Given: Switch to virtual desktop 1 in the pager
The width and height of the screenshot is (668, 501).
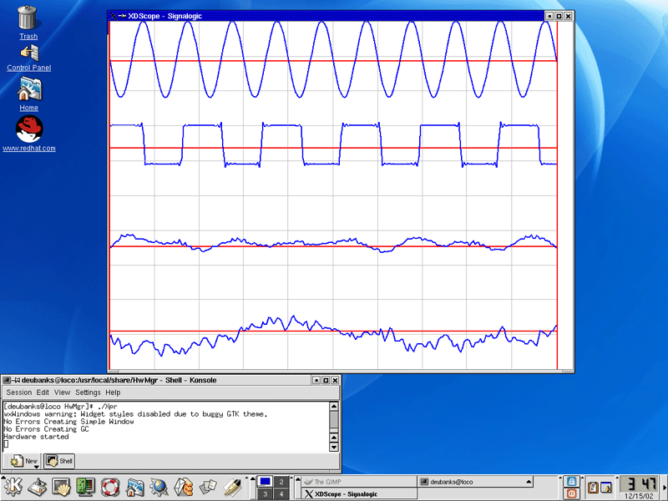Looking at the screenshot, I should tap(265, 482).
